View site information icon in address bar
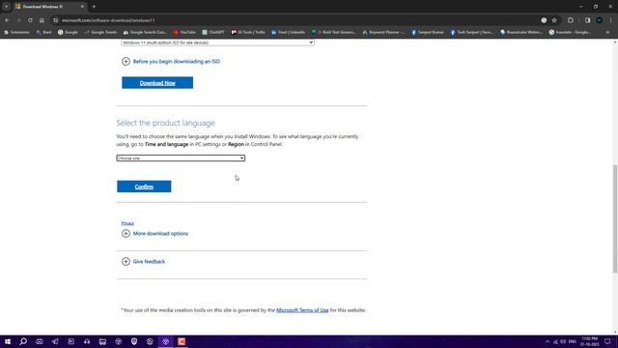This screenshot has height=348, width=618. click(56, 20)
